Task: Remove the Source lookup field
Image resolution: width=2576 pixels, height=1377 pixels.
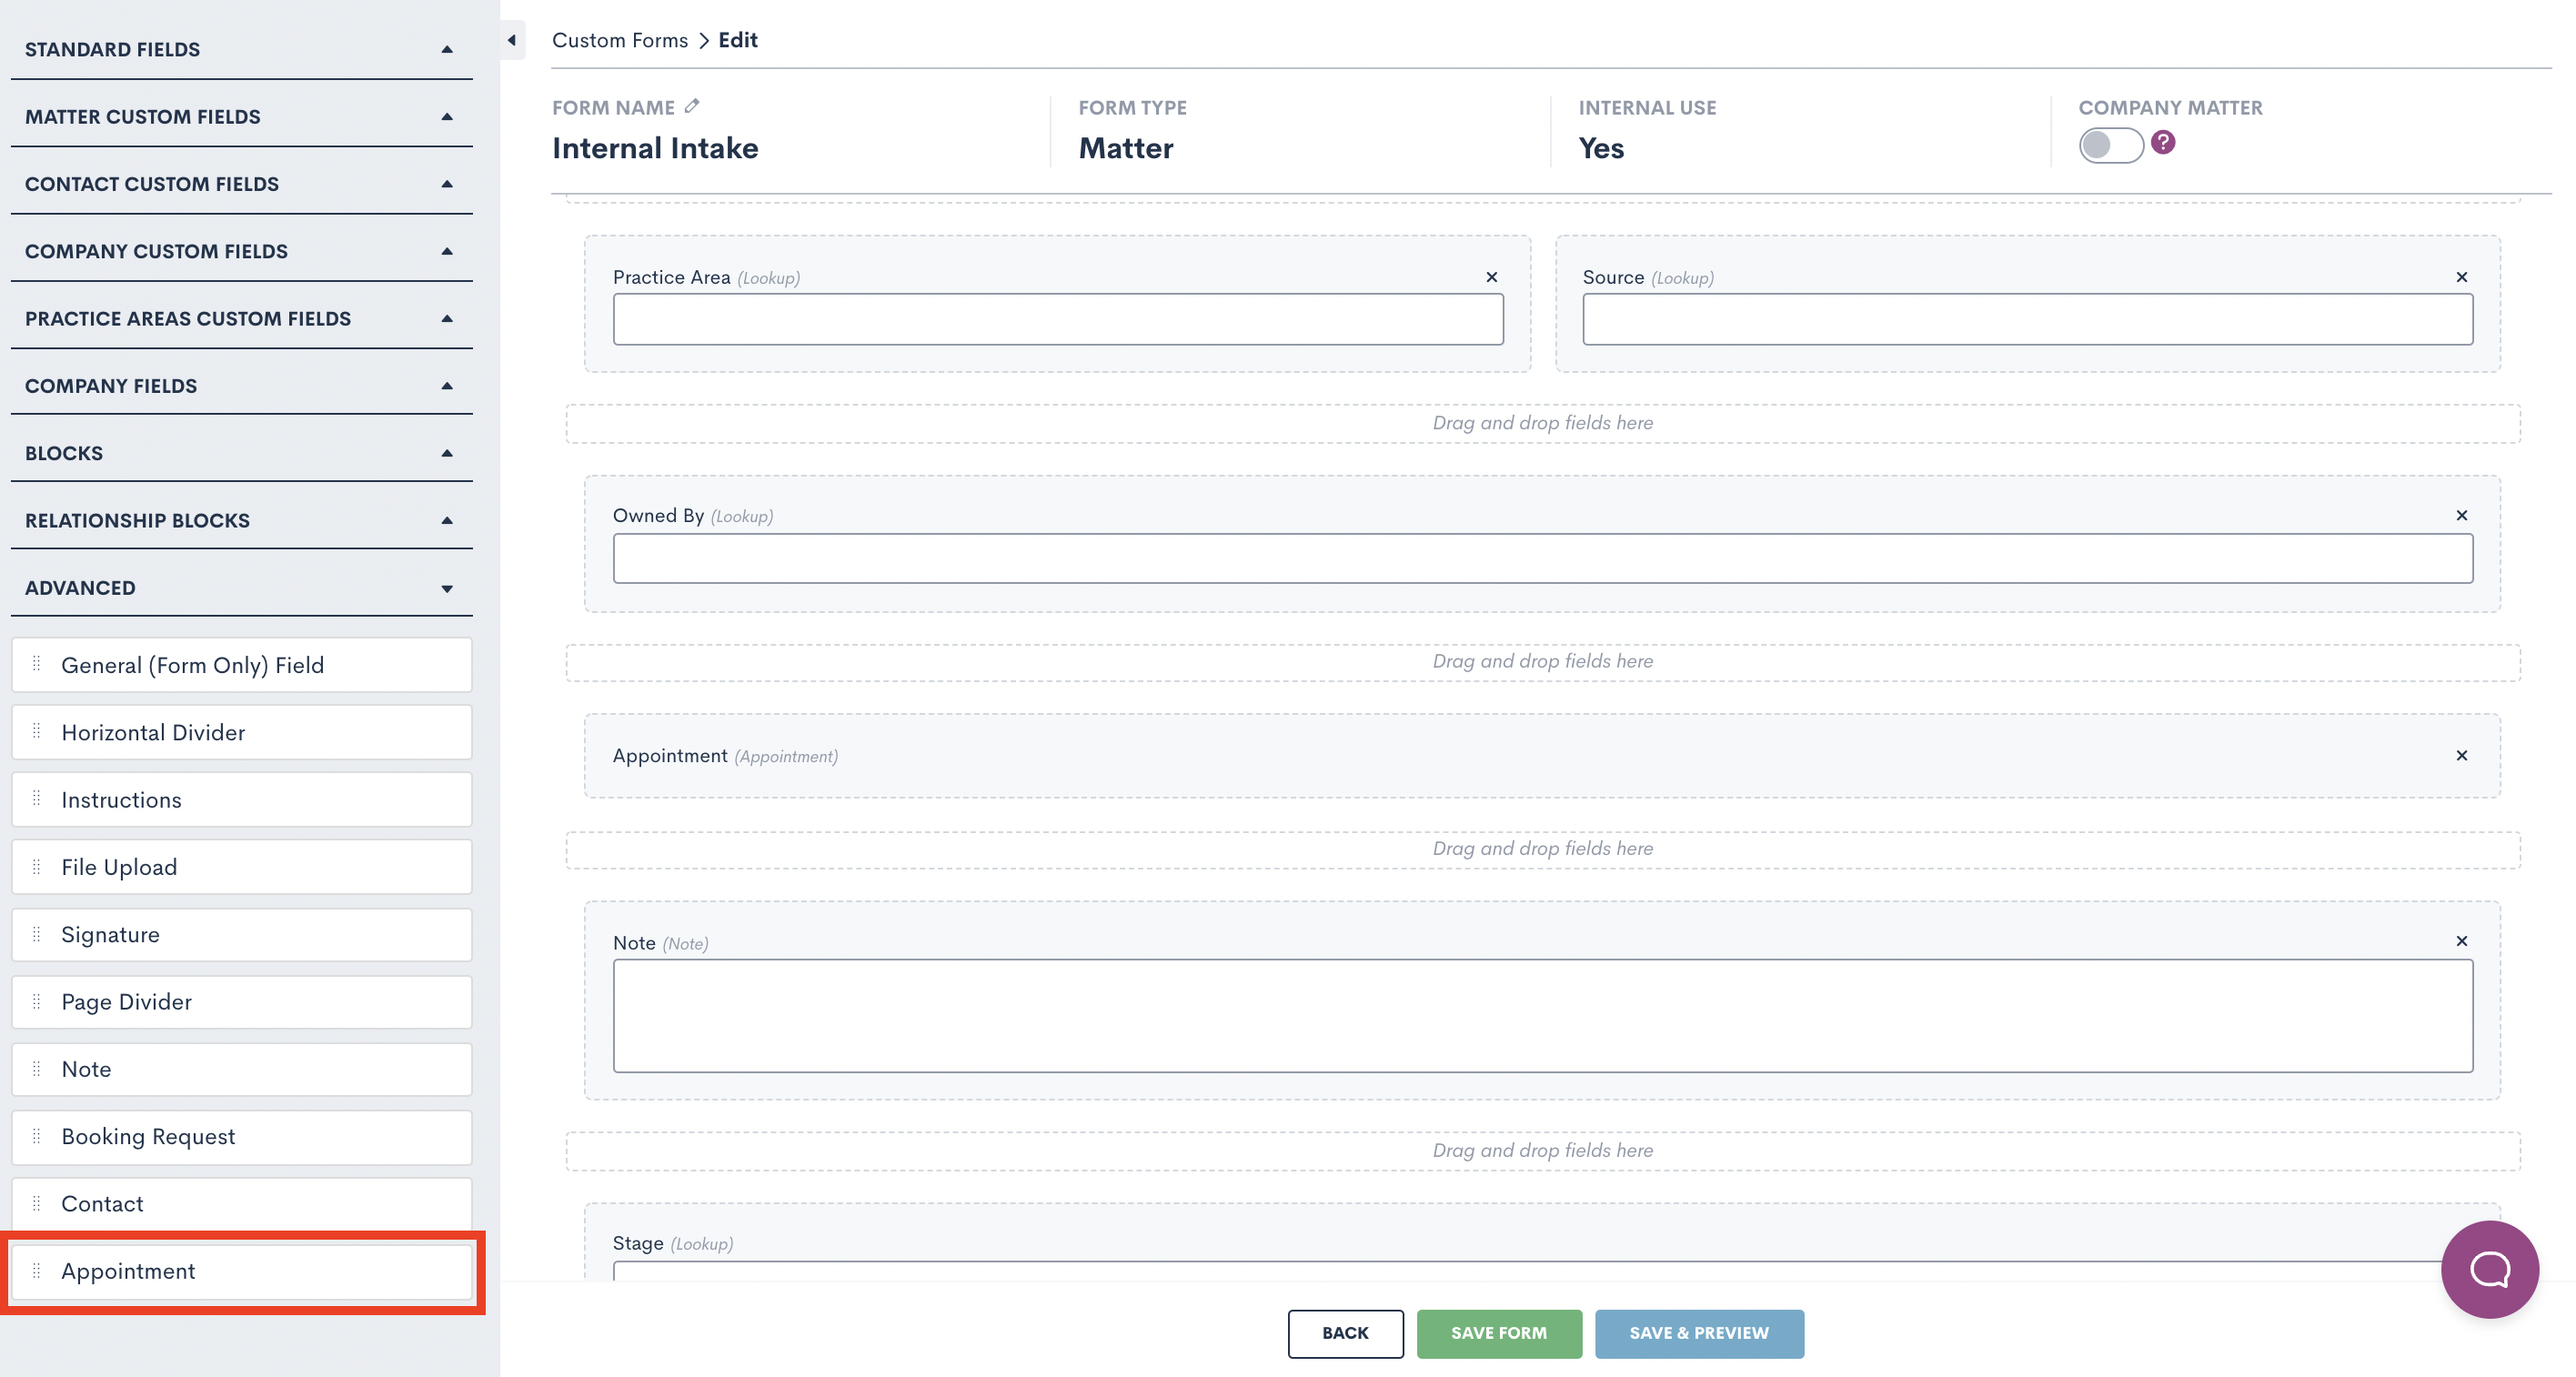Action: (2462, 277)
